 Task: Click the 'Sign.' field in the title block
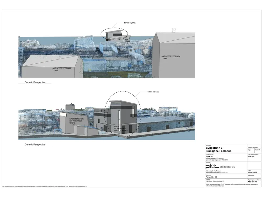pyautogui.click(x=249, y=150)
